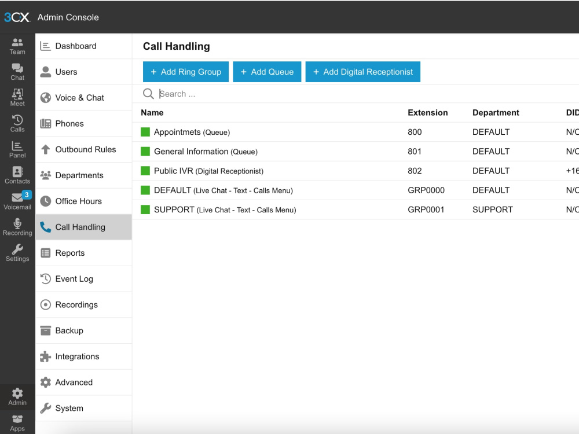Open Voicemail with 3 badge
Screen dimensions: 579x434
pos(17,201)
